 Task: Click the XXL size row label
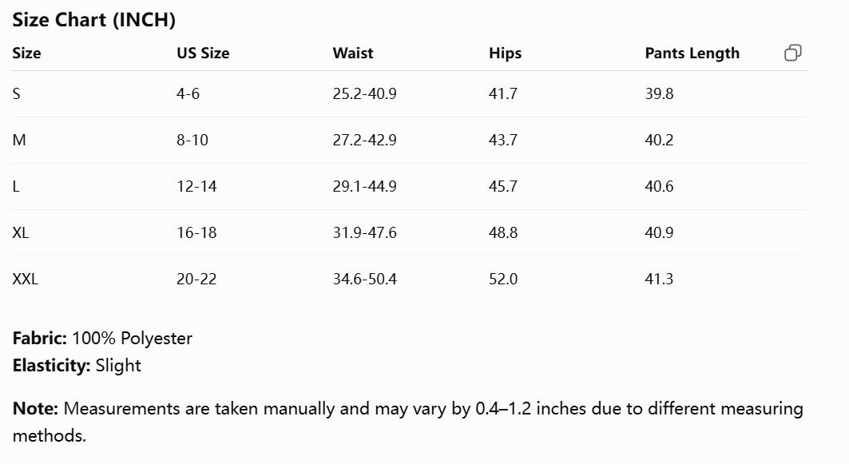click(x=26, y=279)
